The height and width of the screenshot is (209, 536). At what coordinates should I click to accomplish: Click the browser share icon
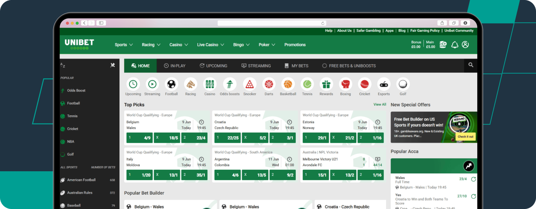(x=442, y=23)
